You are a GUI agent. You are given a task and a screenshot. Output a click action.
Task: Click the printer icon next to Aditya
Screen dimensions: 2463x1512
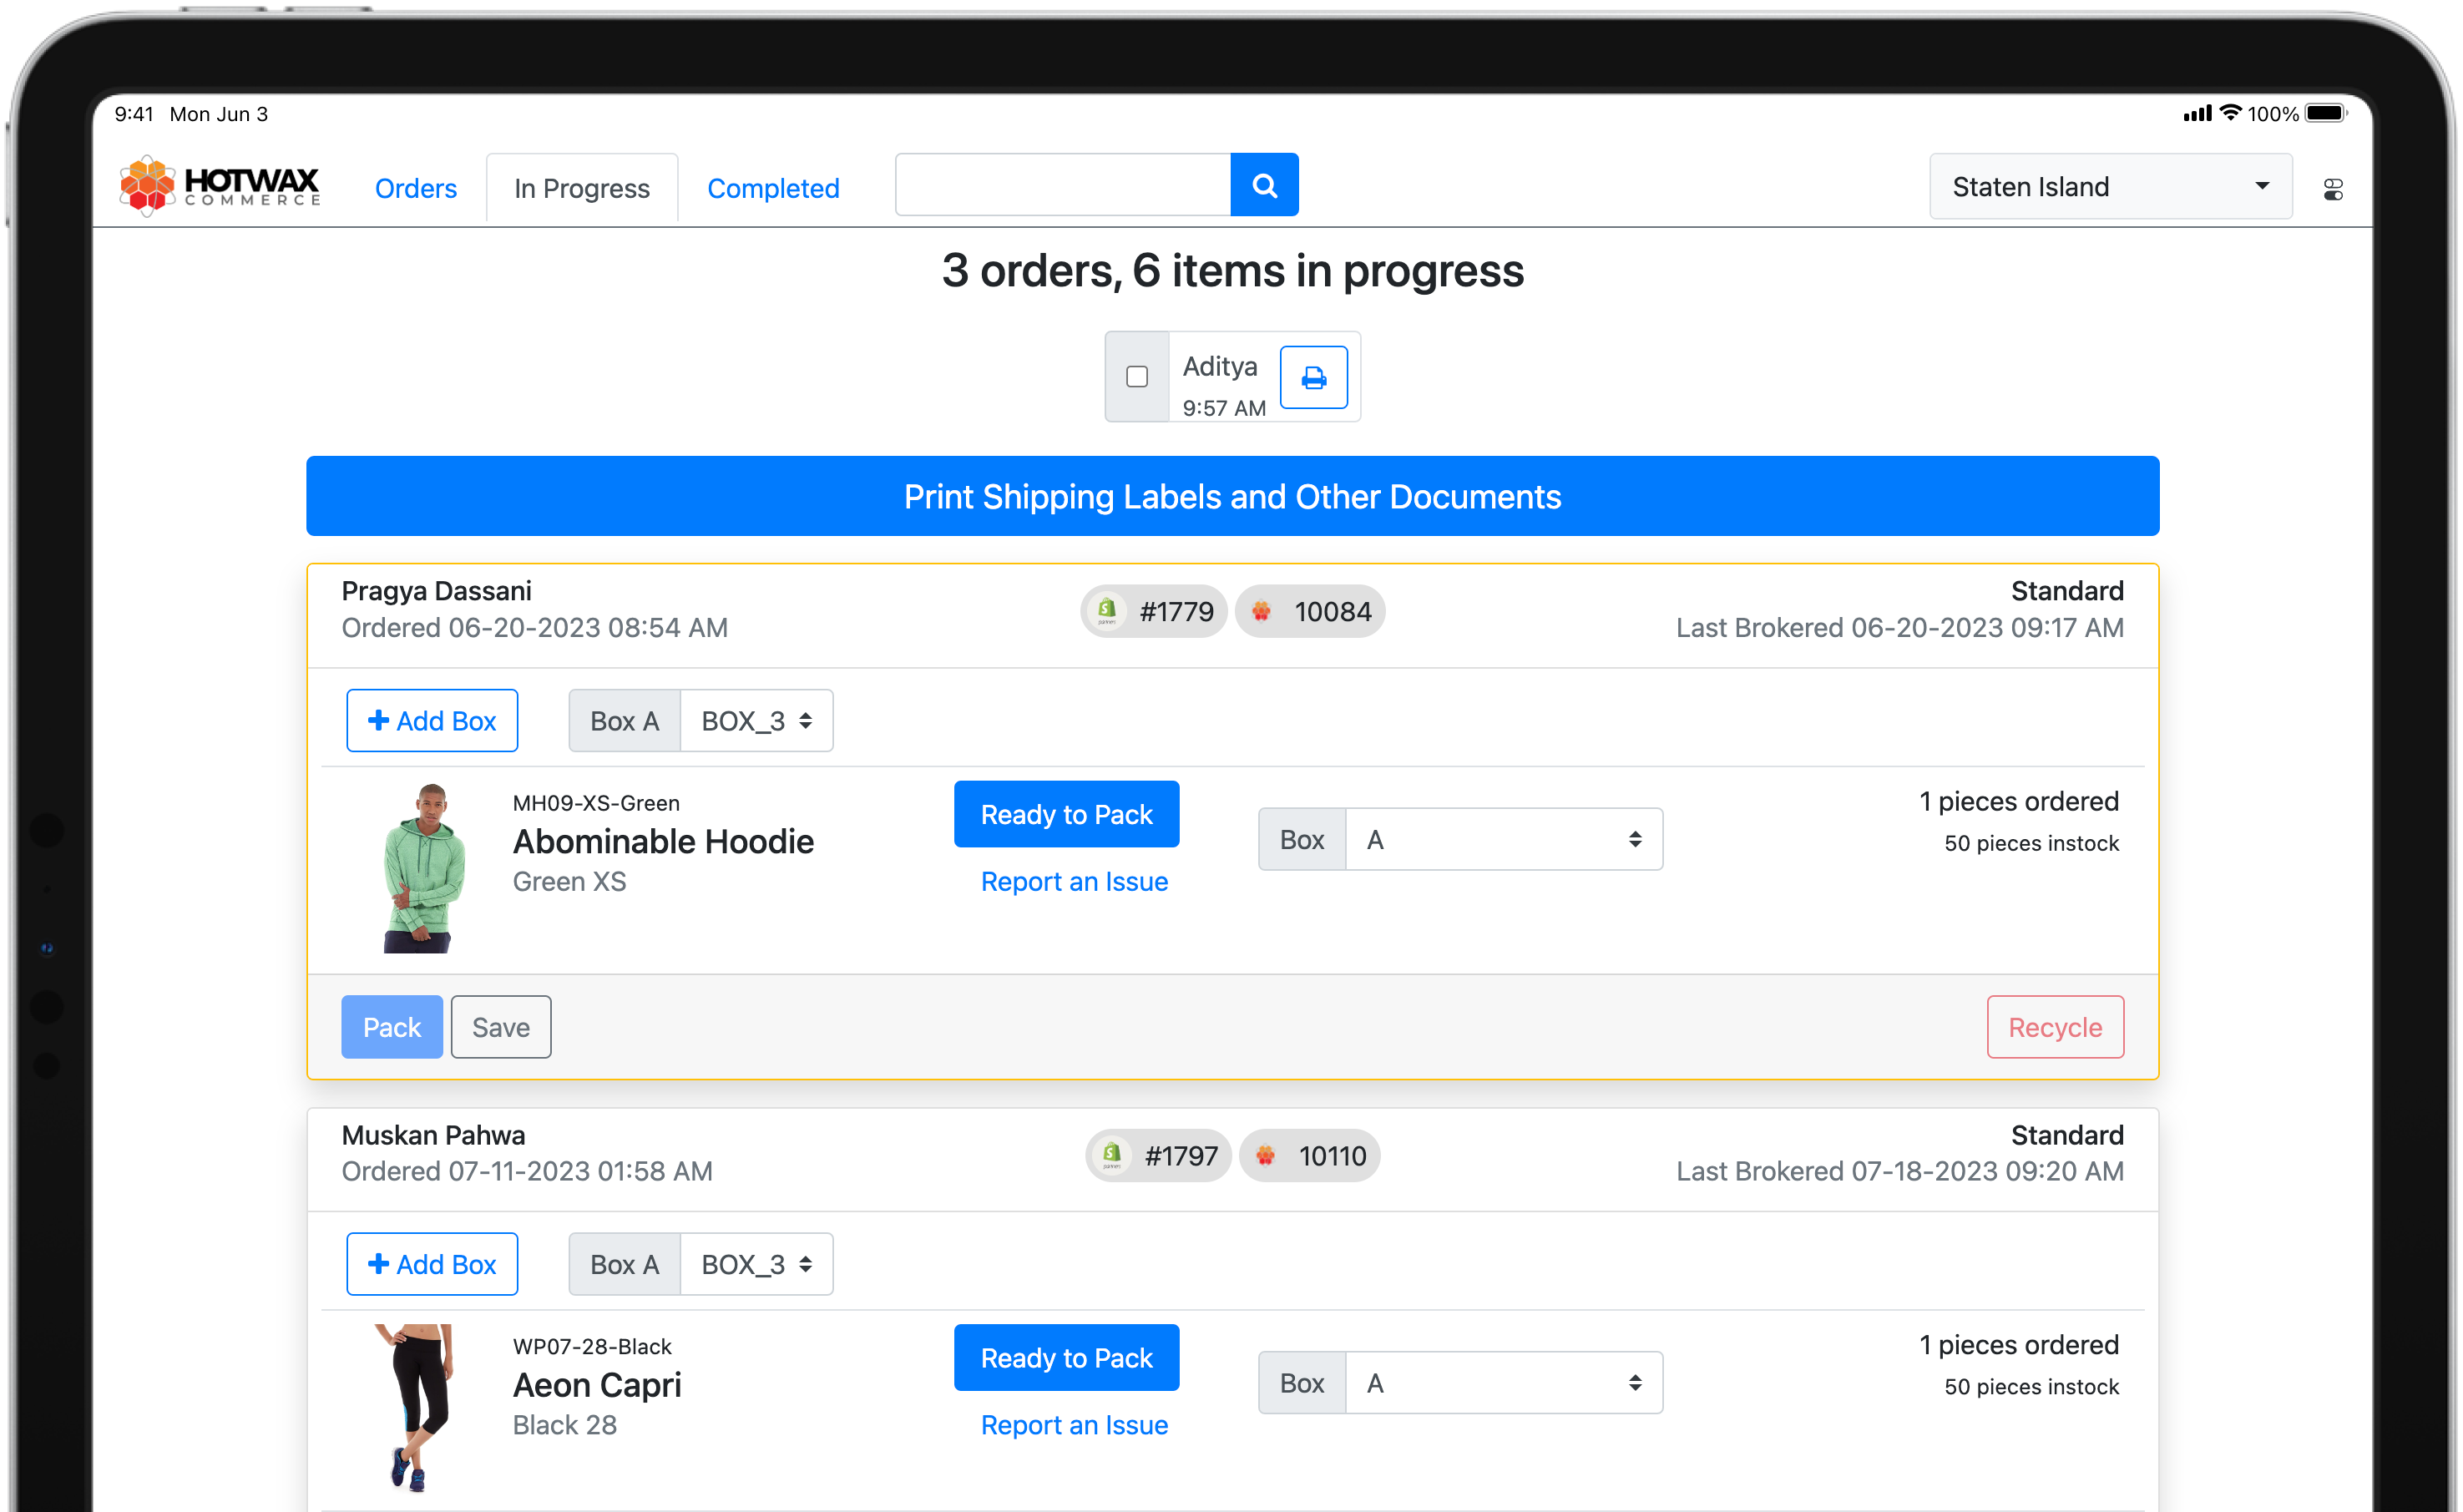(1313, 377)
